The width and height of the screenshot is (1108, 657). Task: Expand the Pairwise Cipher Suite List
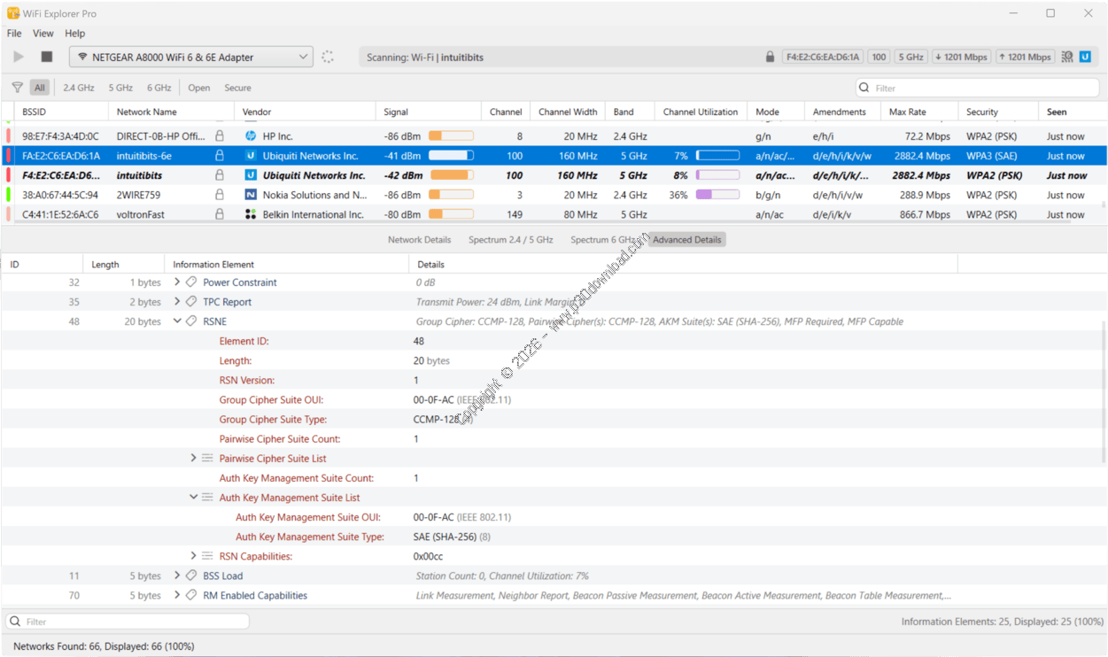tap(193, 459)
